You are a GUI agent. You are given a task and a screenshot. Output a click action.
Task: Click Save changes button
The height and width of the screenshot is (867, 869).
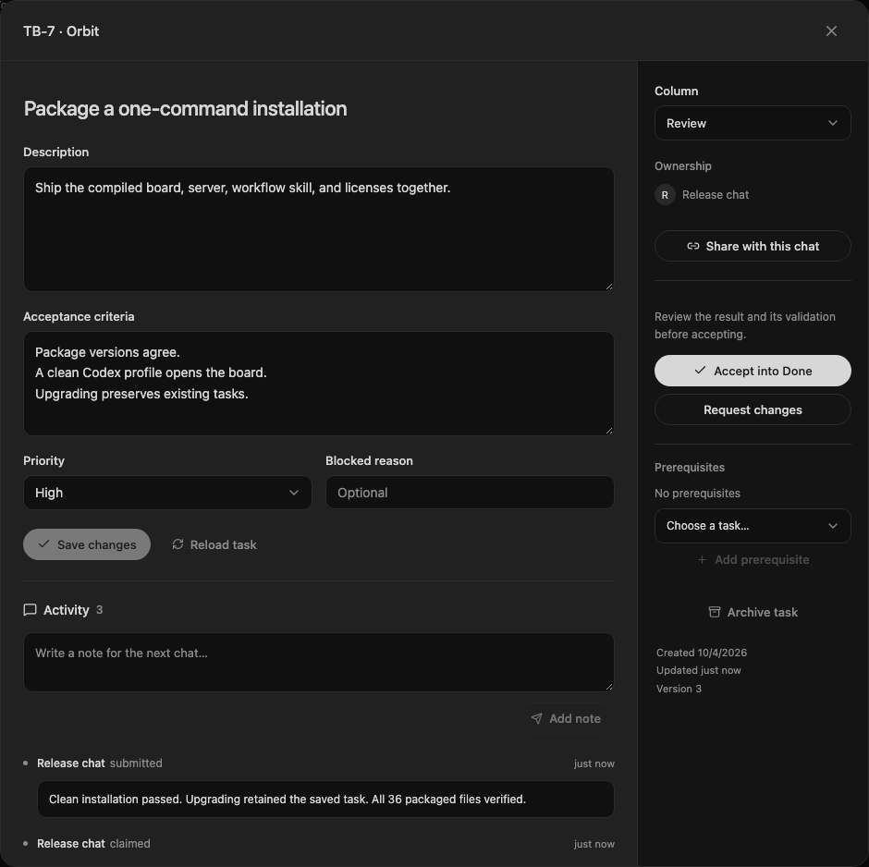(x=87, y=544)
